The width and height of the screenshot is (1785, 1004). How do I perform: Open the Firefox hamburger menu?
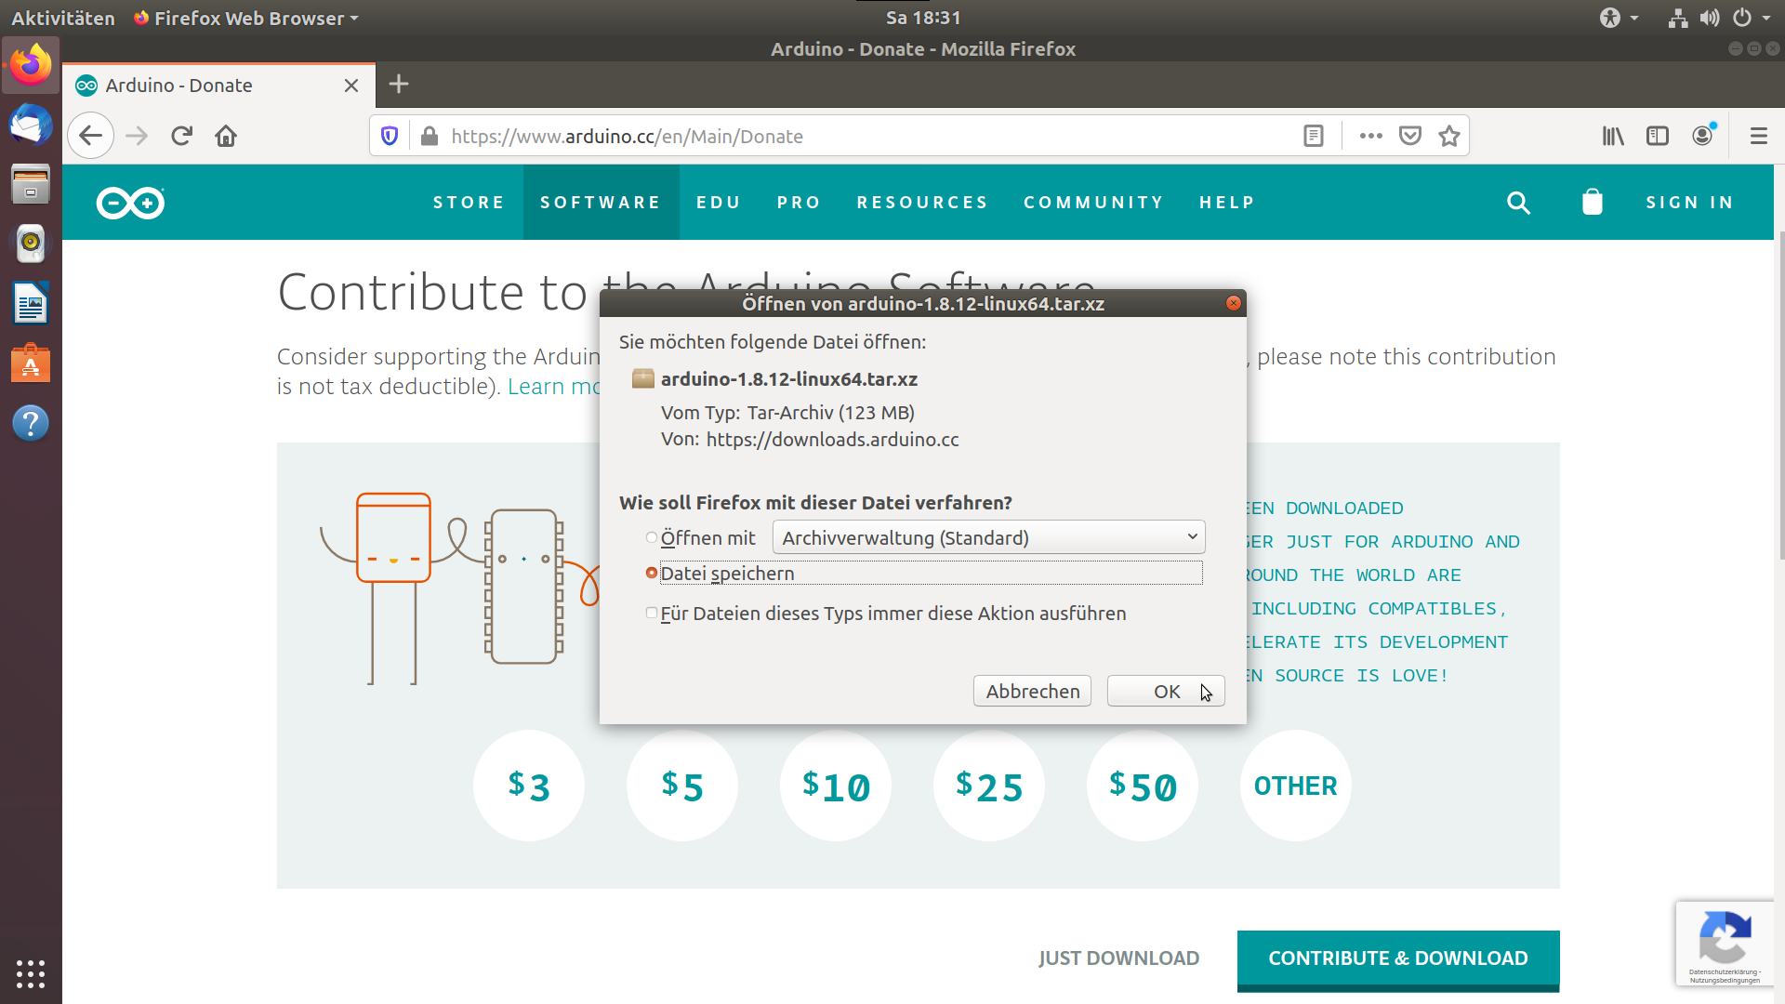[1758, 137]
